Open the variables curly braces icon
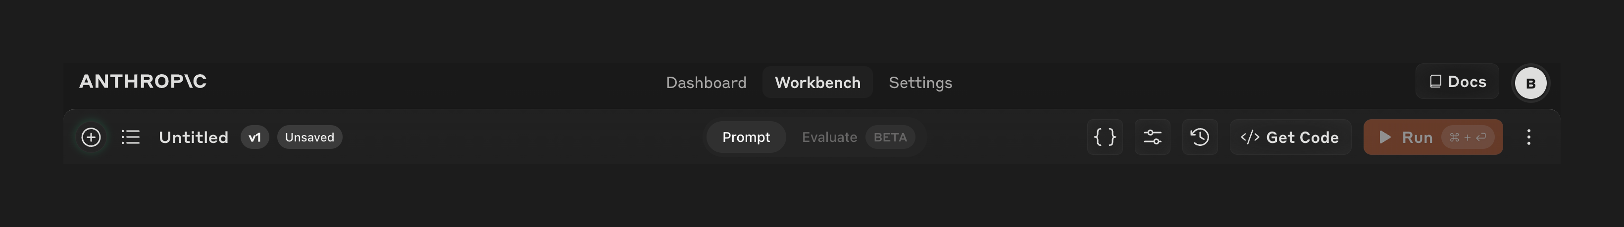This screenshot has width=1624, height=227. tap(1105, 137)
